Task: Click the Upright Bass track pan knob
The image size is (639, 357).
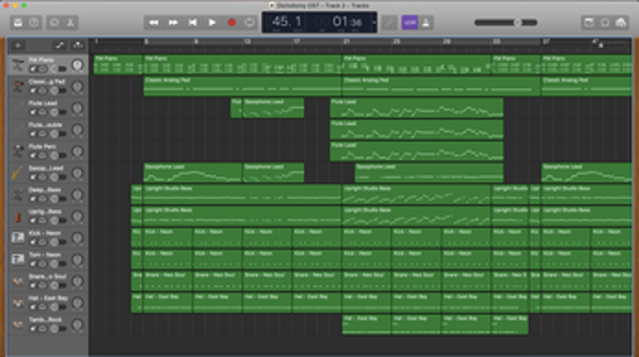Action: pyautogui.click(x=77, y=217)
